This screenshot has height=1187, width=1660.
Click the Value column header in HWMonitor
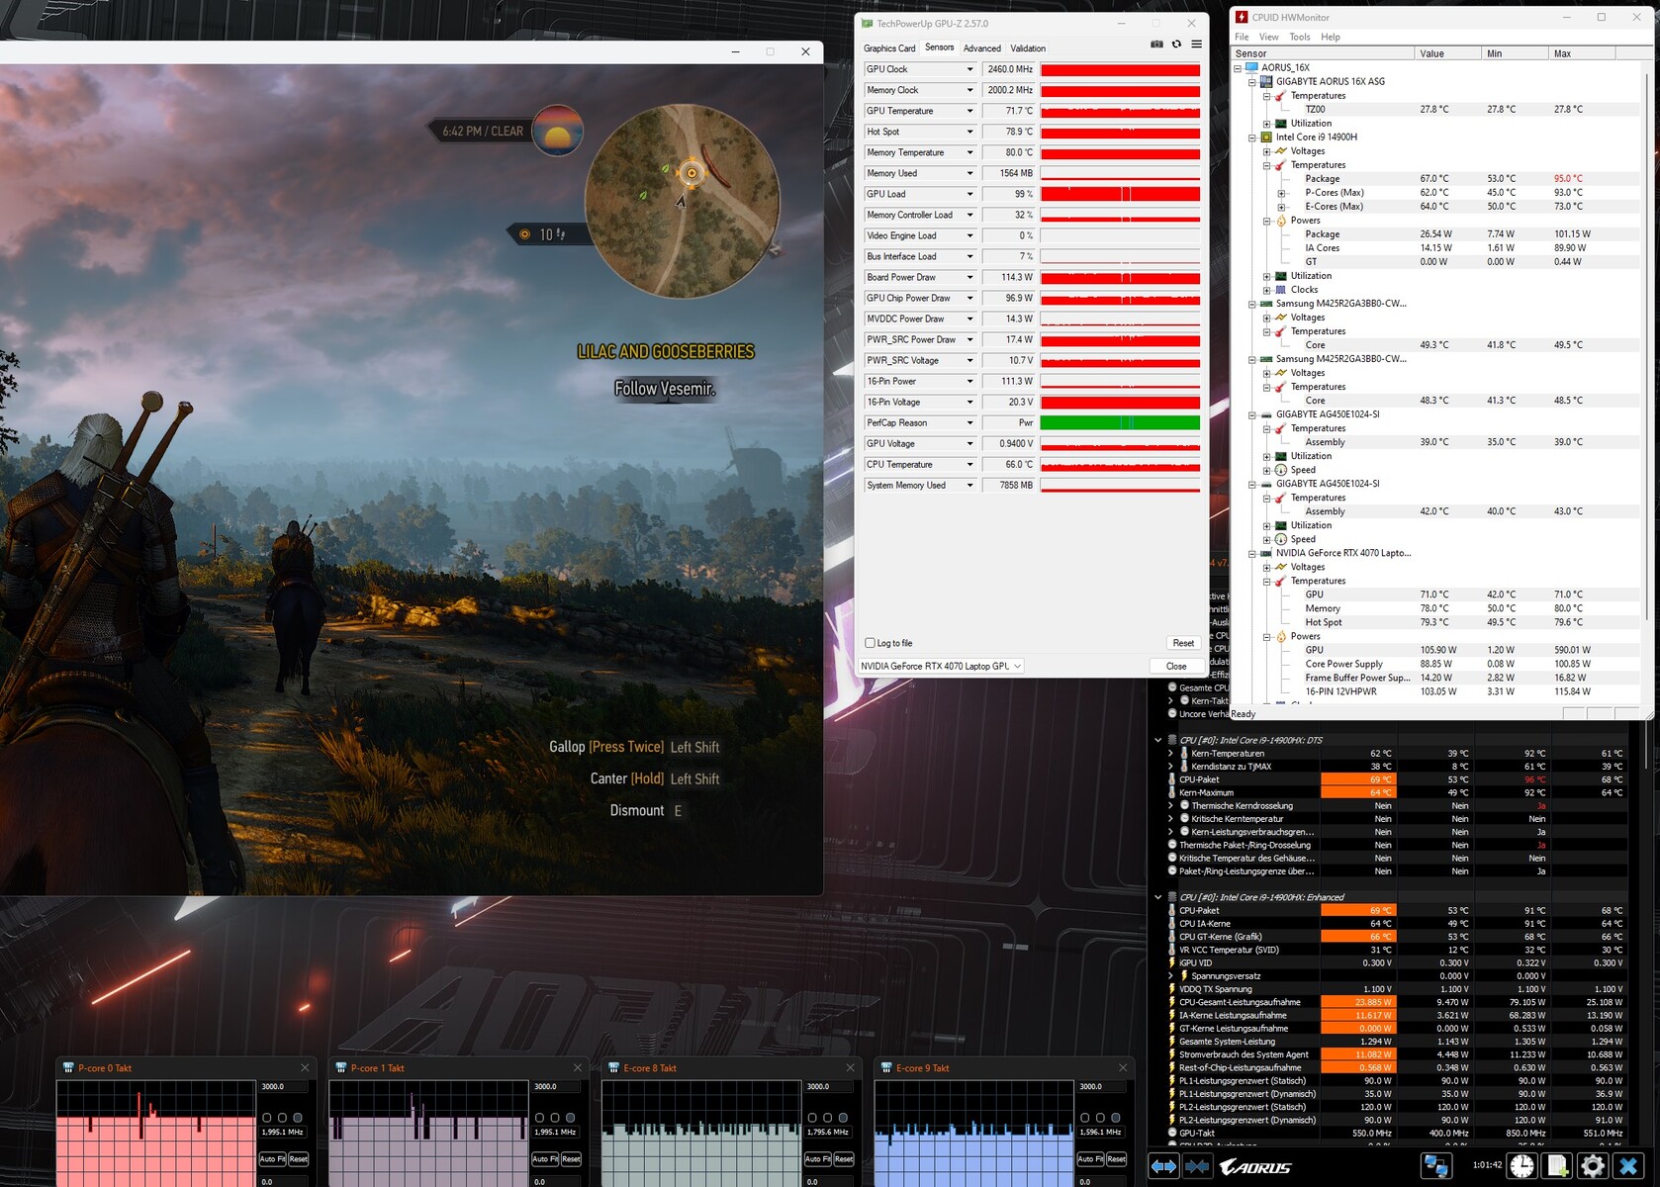(x=1447, y=53)
